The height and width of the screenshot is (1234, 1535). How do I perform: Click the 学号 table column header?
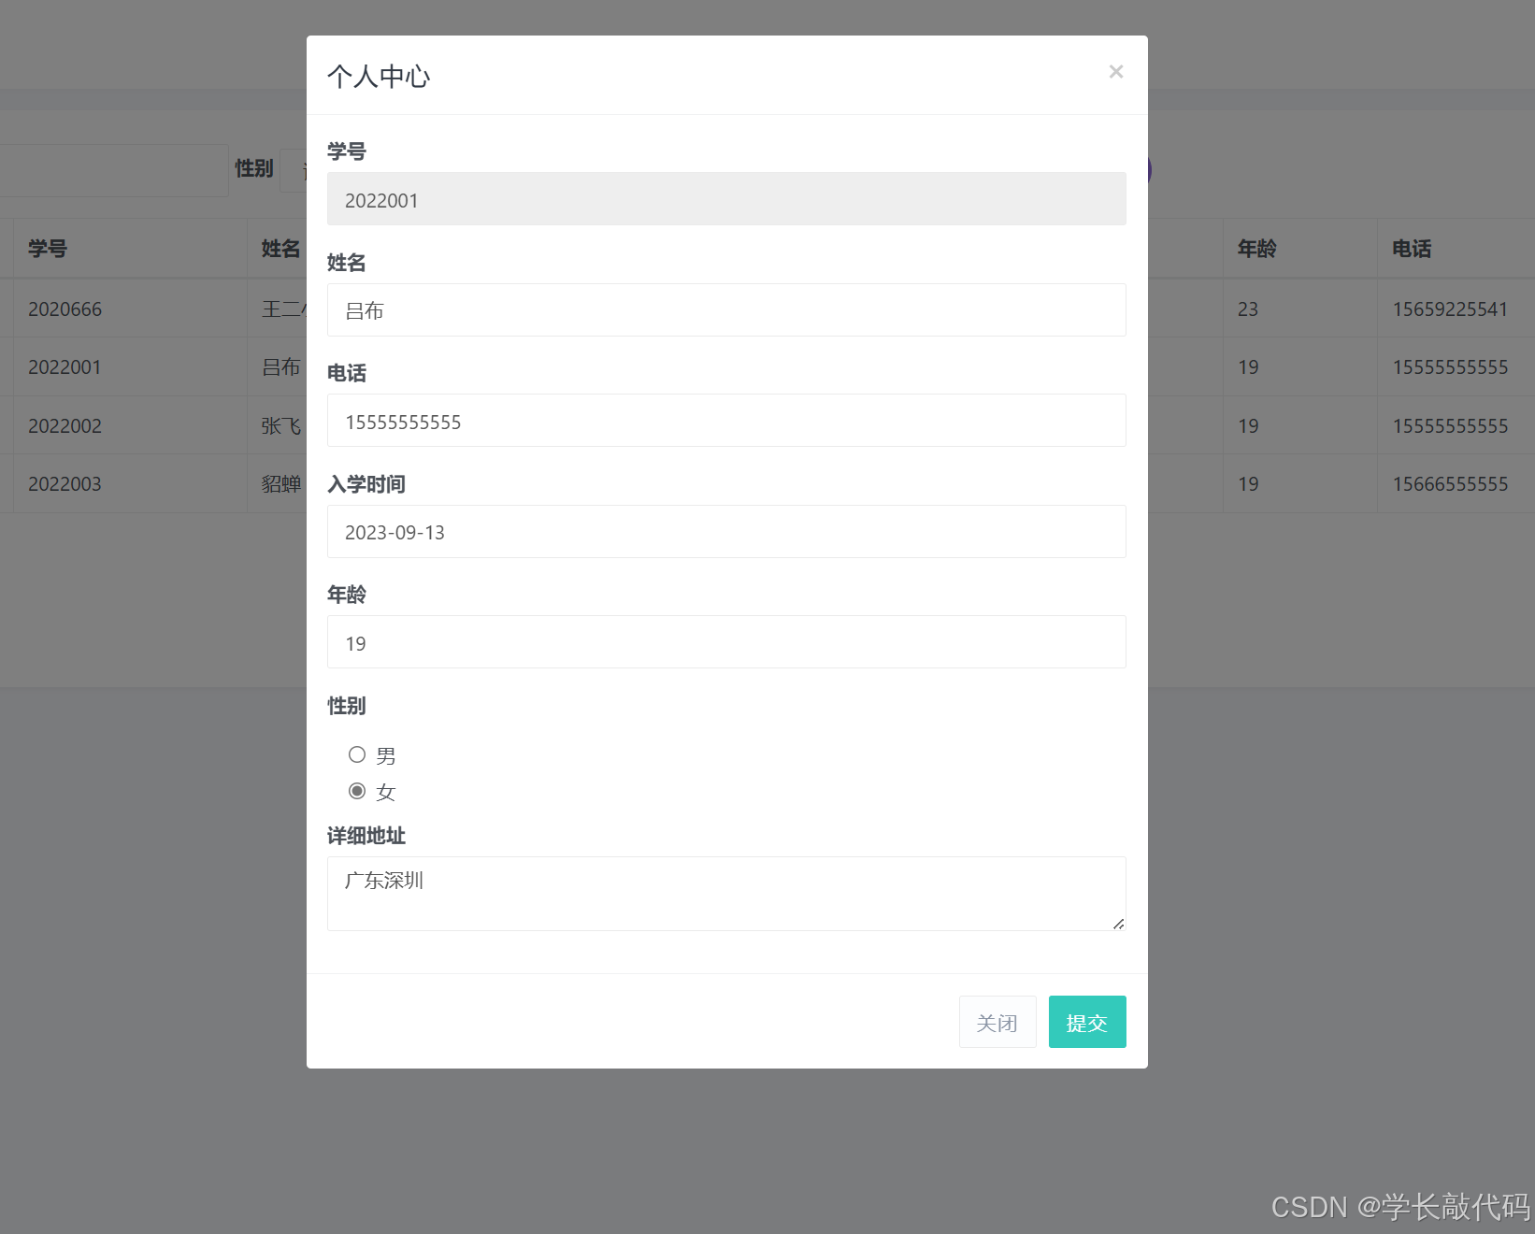tap(48, 249)
